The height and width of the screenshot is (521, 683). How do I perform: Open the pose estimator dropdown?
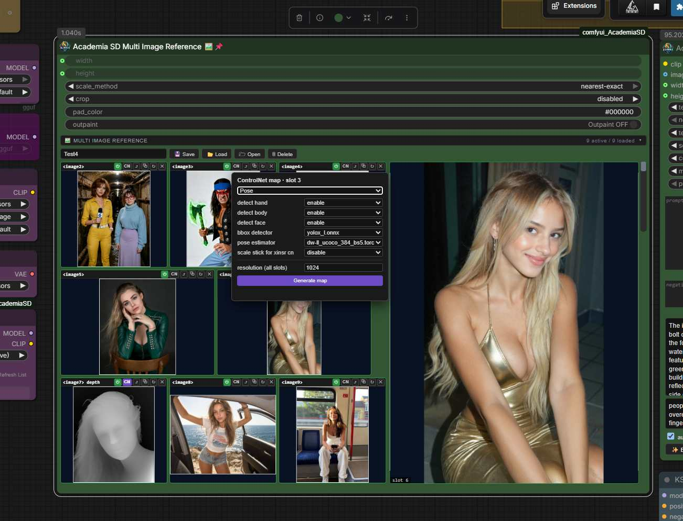pyautogui.click(x=343, y=242)
